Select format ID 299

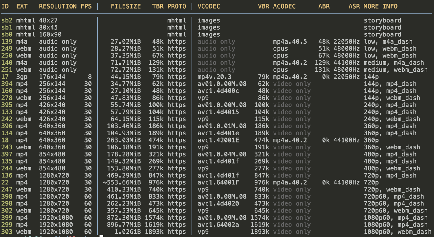pyautogui.click(x=7, y=225)
